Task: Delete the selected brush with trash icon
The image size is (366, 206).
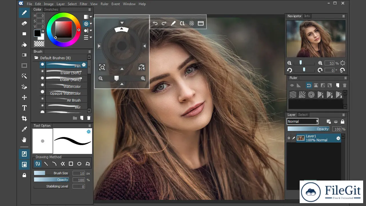Action: pos(89,118)
